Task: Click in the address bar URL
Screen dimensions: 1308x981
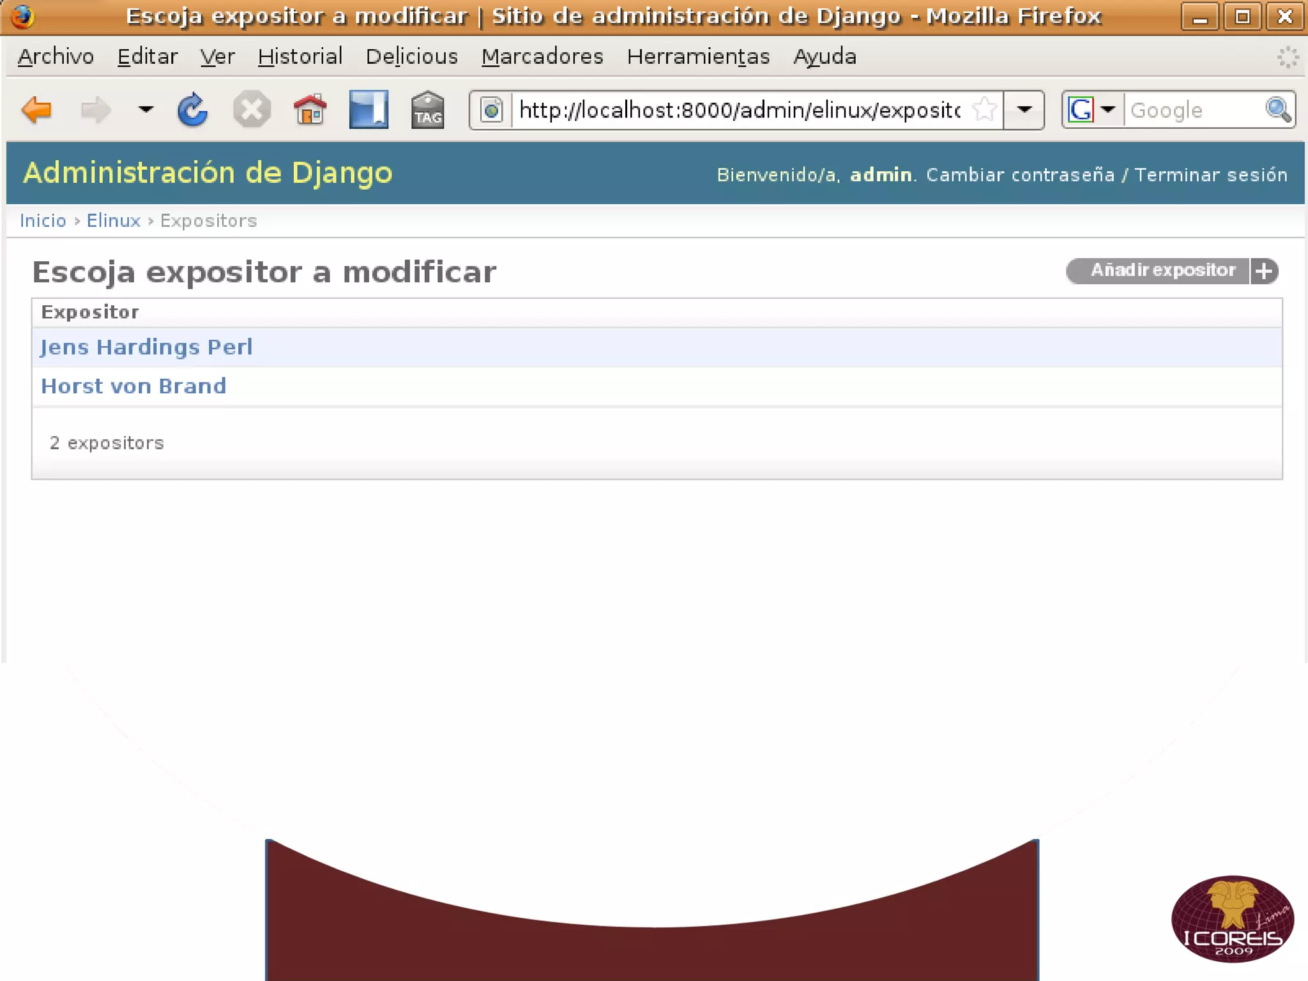Action: coord(740,110)
